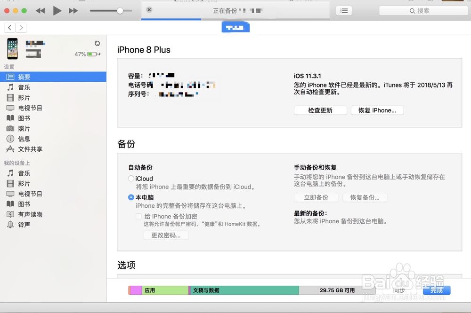Click the iPhone 8 Plus heading
The height and width of the screenshot is (313, 471).
click(144, 50)
